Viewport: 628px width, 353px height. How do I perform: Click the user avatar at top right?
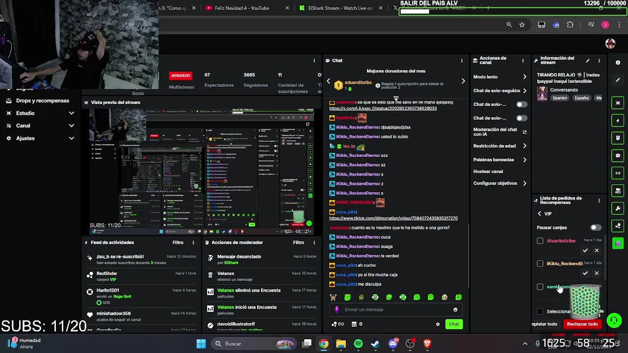coord(610,44)
